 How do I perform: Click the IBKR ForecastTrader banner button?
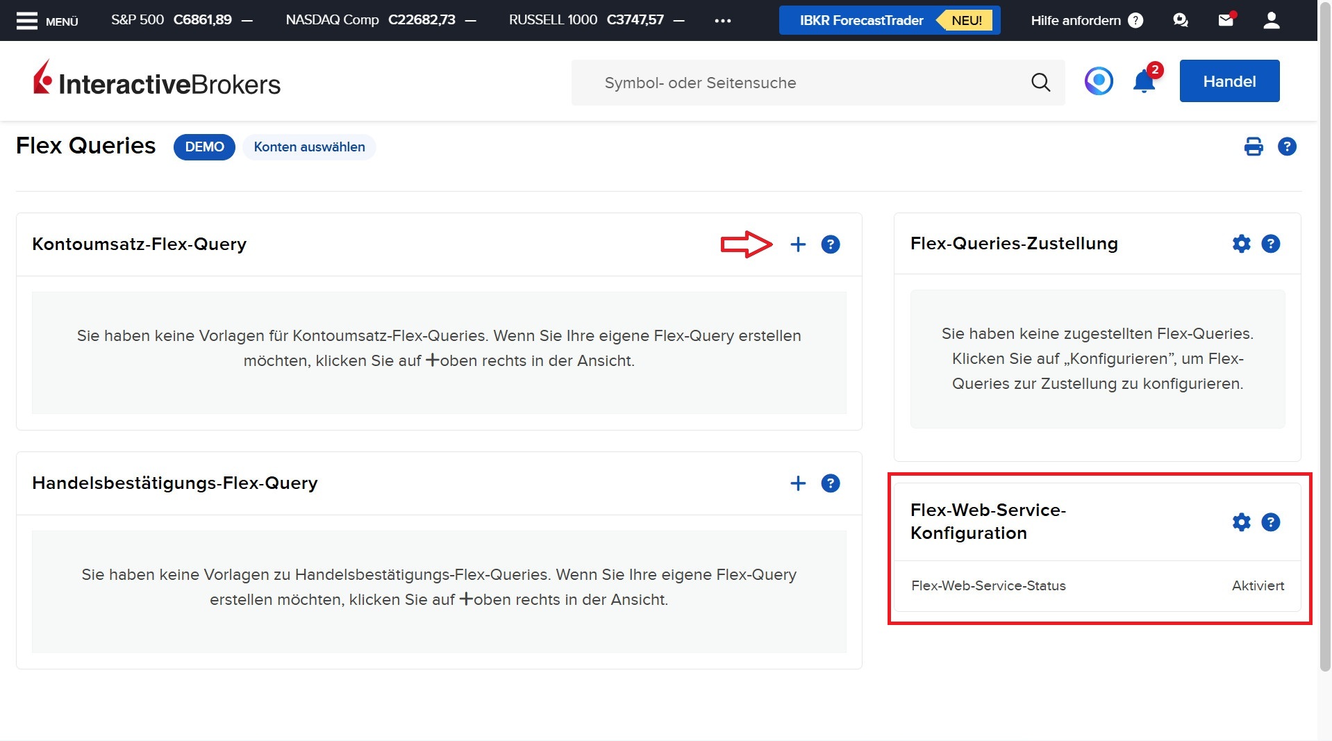tap(890, 20)
